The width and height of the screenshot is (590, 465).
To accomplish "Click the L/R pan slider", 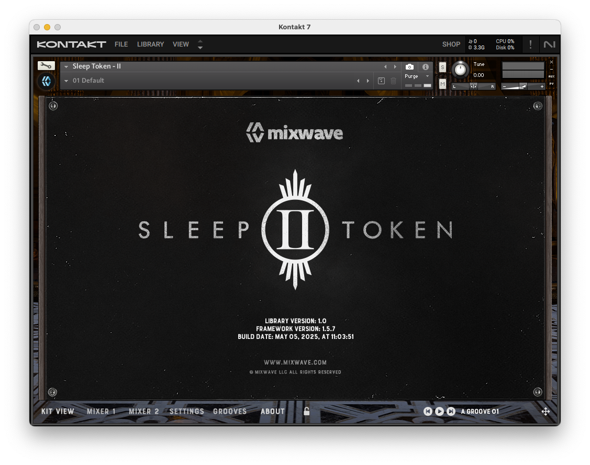I will click(473, 86).
